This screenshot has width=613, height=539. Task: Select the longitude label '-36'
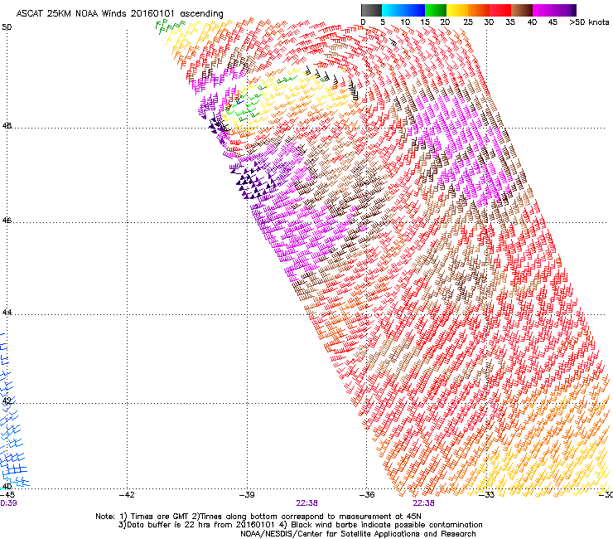[367, 495]
